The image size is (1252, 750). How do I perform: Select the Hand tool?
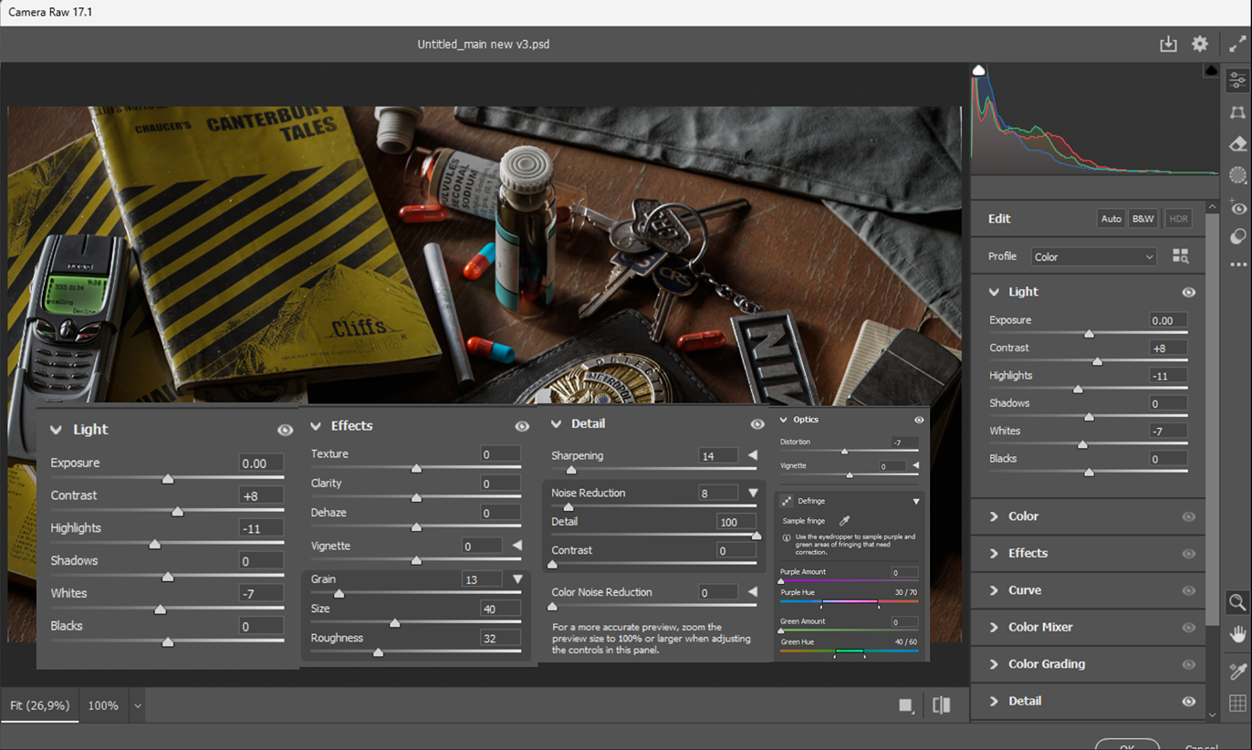tap(1237, 633)
